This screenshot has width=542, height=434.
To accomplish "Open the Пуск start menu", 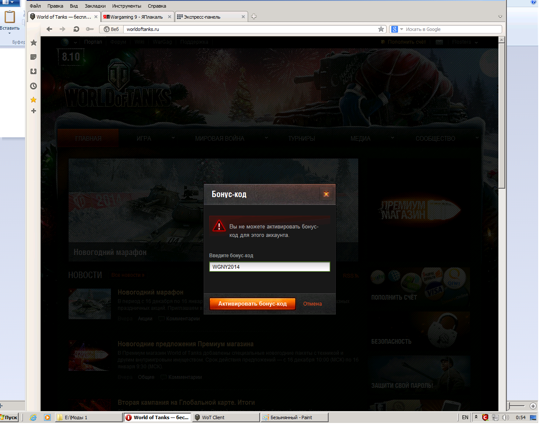I will click(x=9, y=417).
